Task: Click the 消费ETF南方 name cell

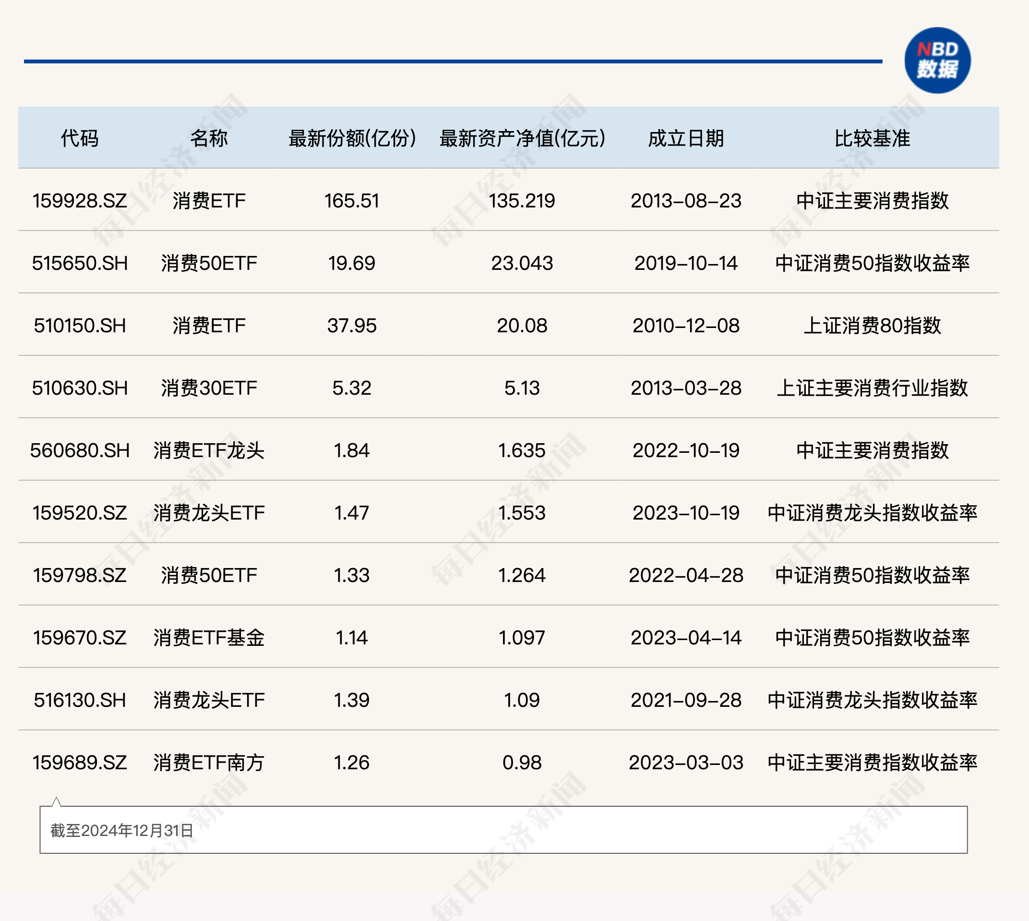Action: tap(209, 763)
